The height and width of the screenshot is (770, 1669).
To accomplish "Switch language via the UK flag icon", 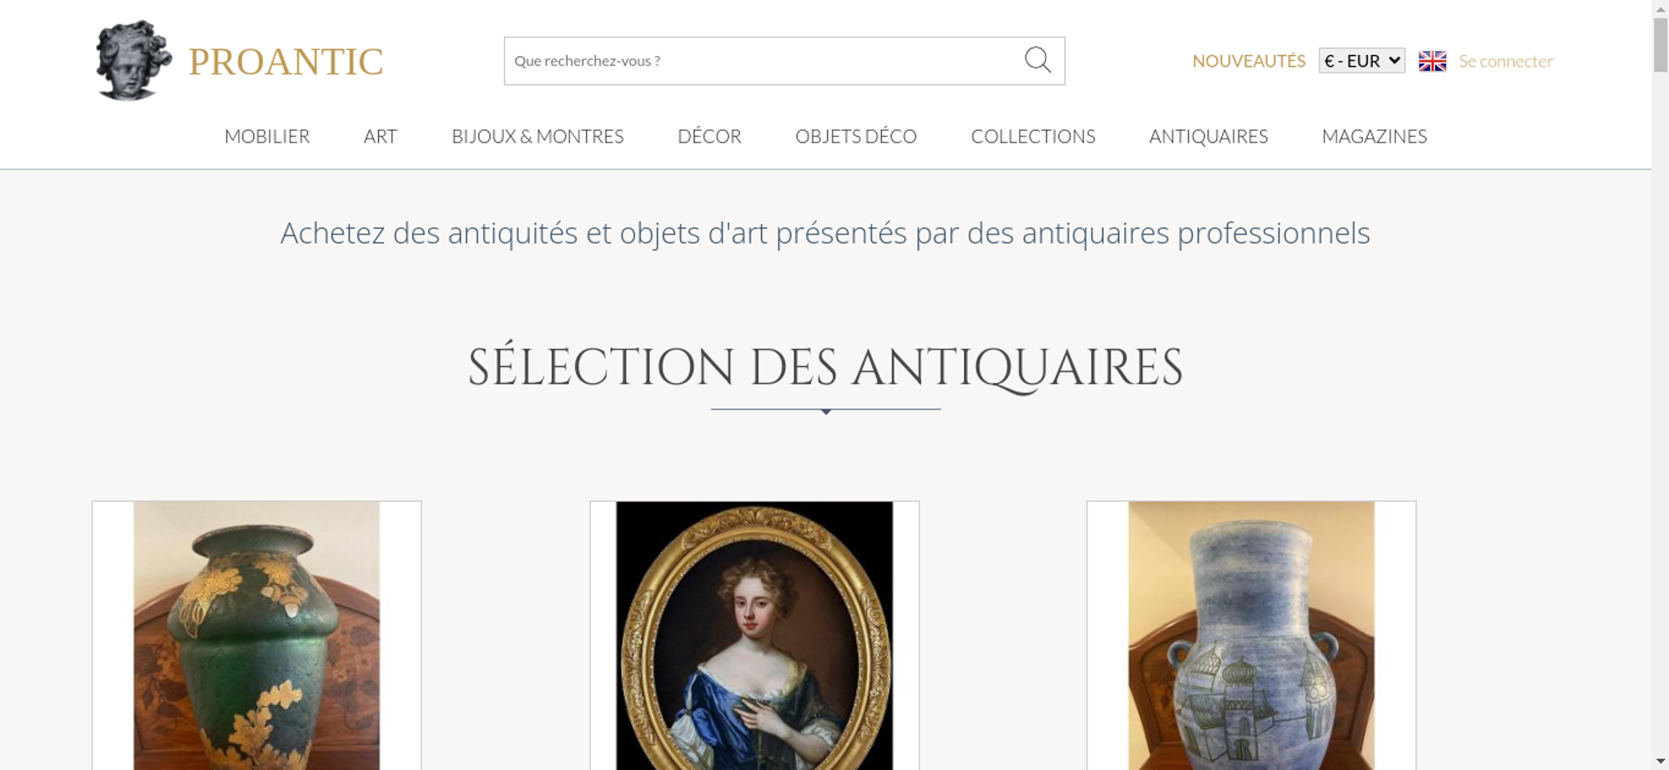I will pos(1432,61).
